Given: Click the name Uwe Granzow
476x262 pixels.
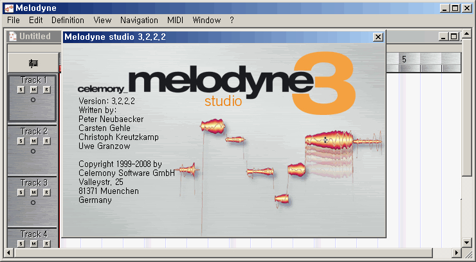Looking at the screenshot, I should [x=104, y=146].
